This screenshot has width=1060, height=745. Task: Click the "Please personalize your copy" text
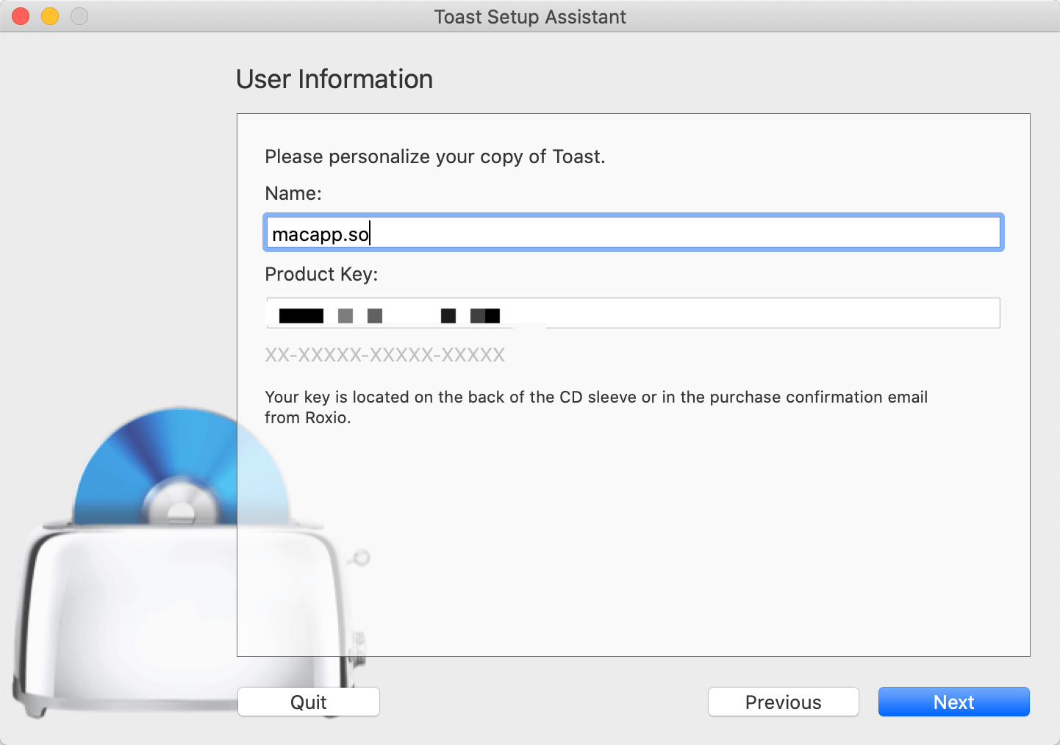[x=434, y=156]
